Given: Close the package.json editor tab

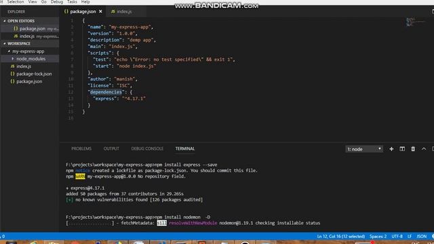Looking at the screenshot, I should tap(100, 12).
